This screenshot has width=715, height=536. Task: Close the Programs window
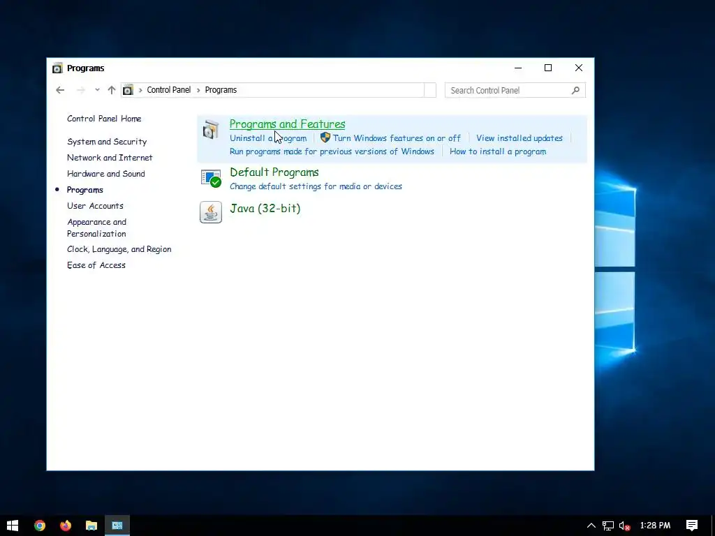coord(579,68)
